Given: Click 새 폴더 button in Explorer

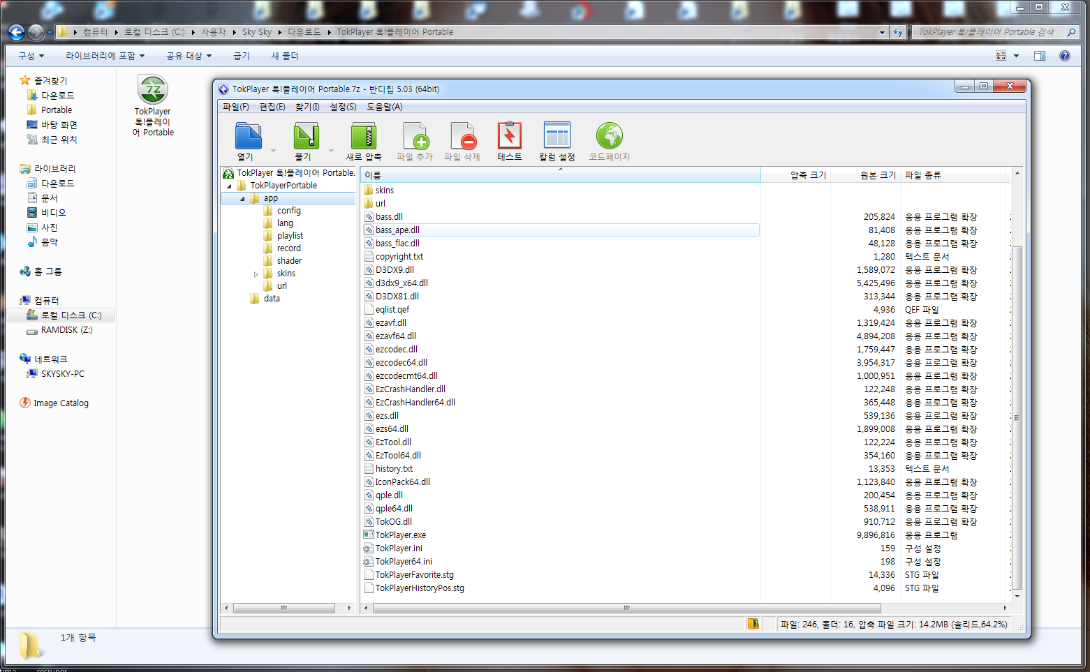Looking at the screenshot, I should 285,56.
